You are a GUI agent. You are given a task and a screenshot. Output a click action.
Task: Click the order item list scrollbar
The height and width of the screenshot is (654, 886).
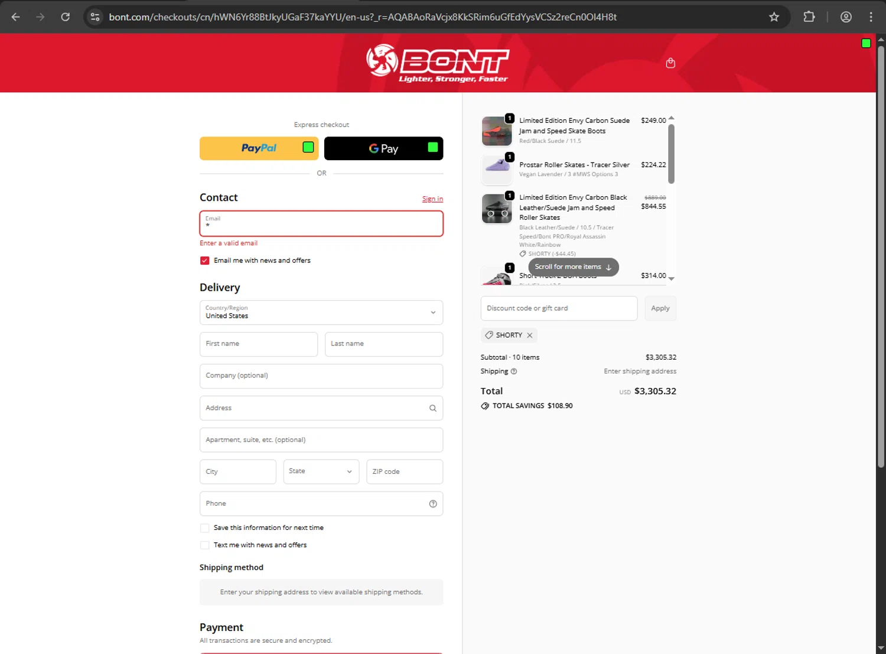click(x=671, y=154)
